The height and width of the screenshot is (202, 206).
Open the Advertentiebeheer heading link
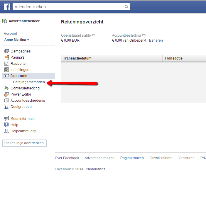pos(24,21)
